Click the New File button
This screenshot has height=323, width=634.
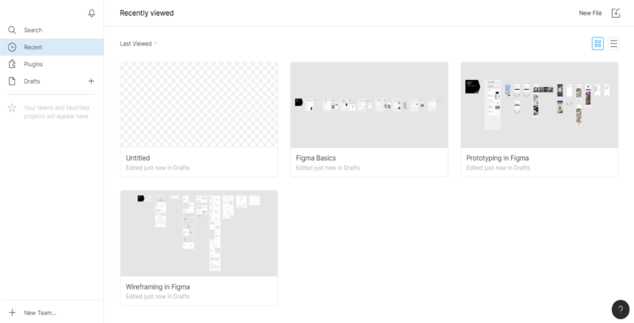(x=590, y=13)
